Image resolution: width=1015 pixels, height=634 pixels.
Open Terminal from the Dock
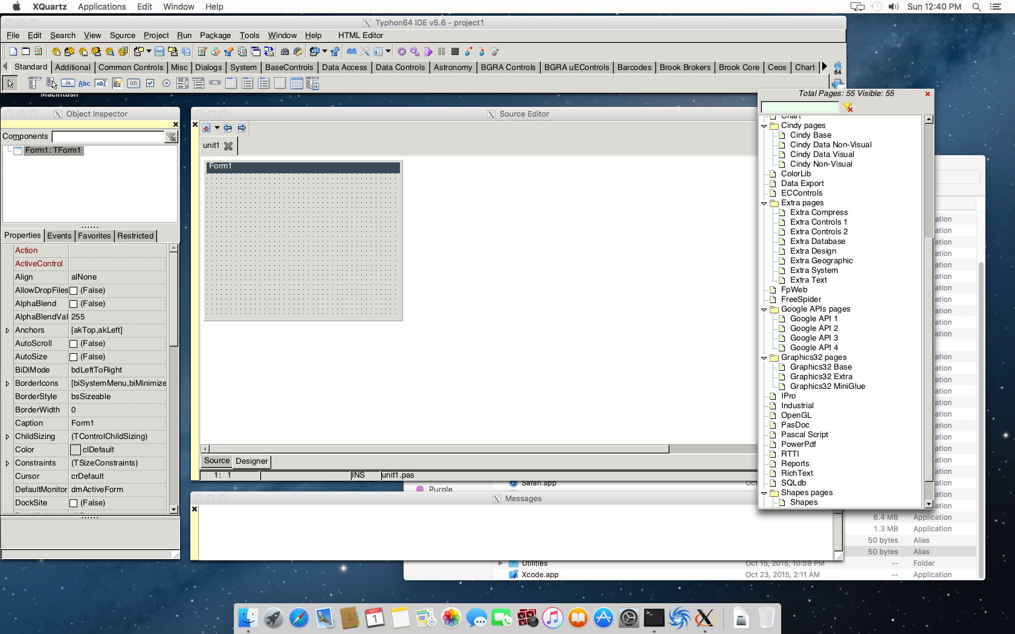654,618
